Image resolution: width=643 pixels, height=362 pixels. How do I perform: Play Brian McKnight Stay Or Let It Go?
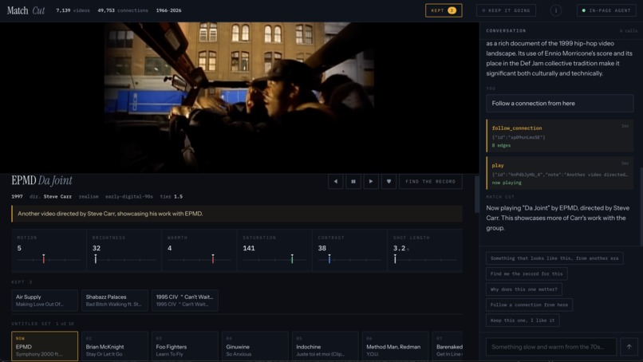pyautogui.click(x=115, y=346)
